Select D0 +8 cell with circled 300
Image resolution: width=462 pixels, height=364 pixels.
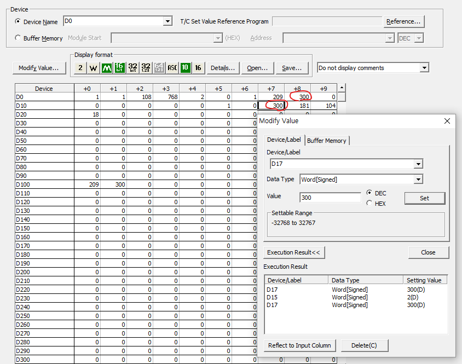298,97
